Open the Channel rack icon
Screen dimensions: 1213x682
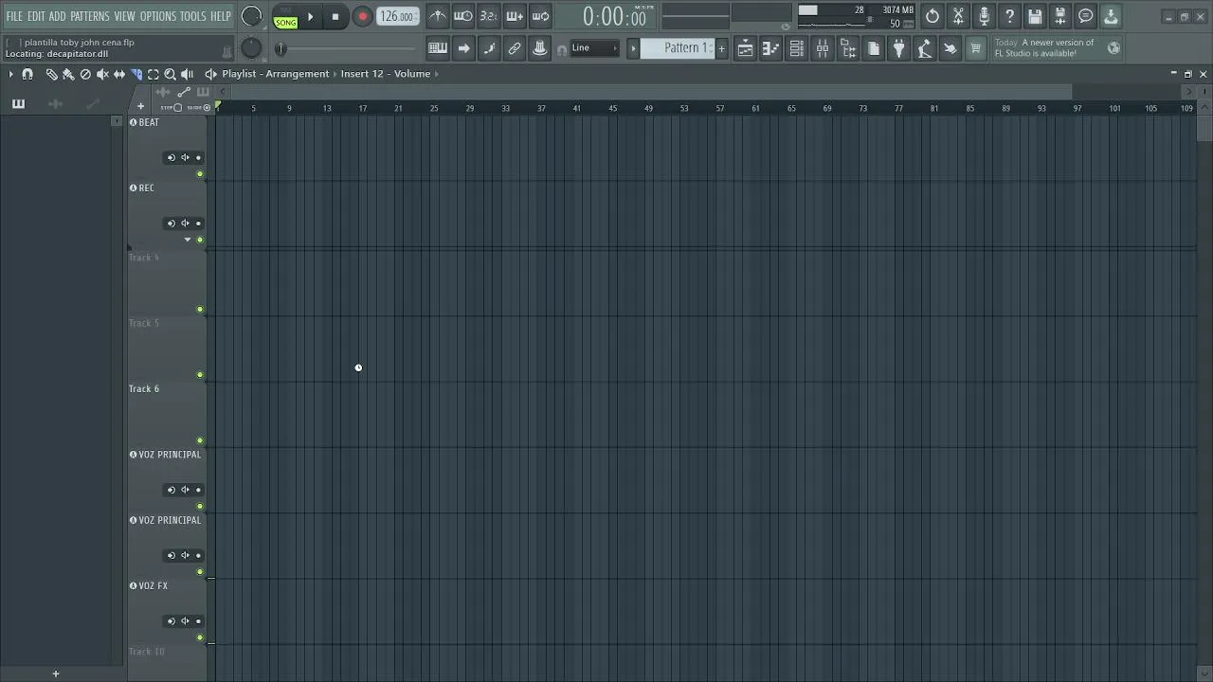point(797,48)
